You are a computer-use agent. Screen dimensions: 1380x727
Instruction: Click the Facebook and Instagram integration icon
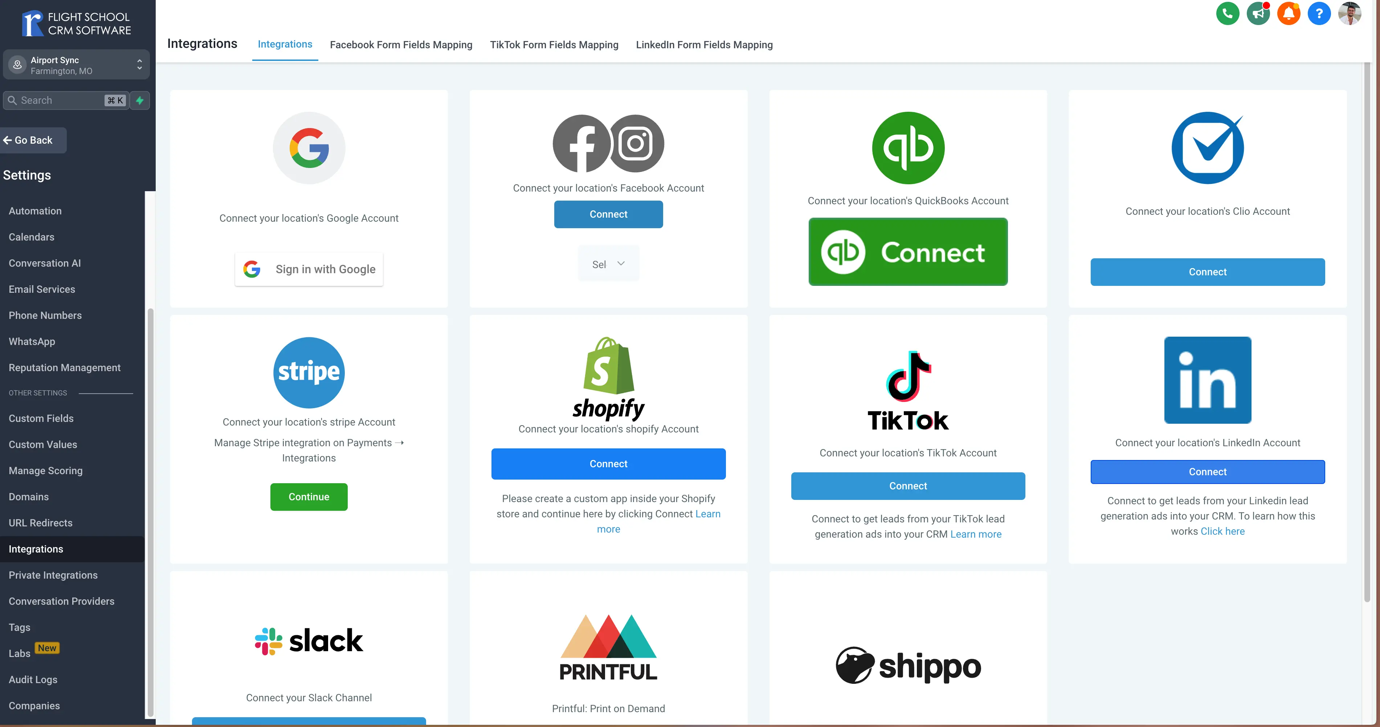click(x=609, y=143)
